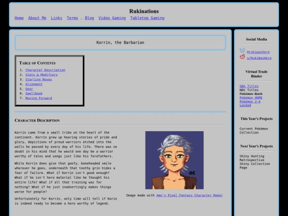This screenshot has width=288, height=216.
Task: Click the 'Korrin, the Barbarian' title box
Action: click(x=121, y=43)
